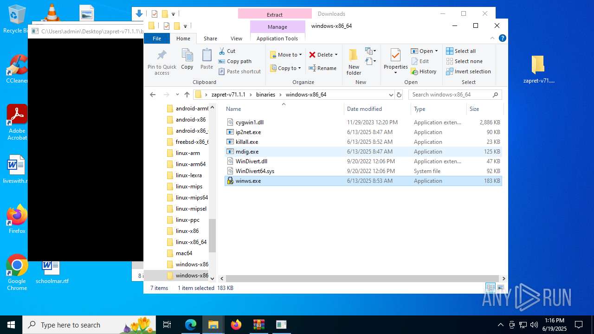Open the Copy to dropdown
This screenshot has height=334, width=594.
tap(286, 68)
